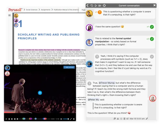Click the +2 upvote count

point(148,39)
